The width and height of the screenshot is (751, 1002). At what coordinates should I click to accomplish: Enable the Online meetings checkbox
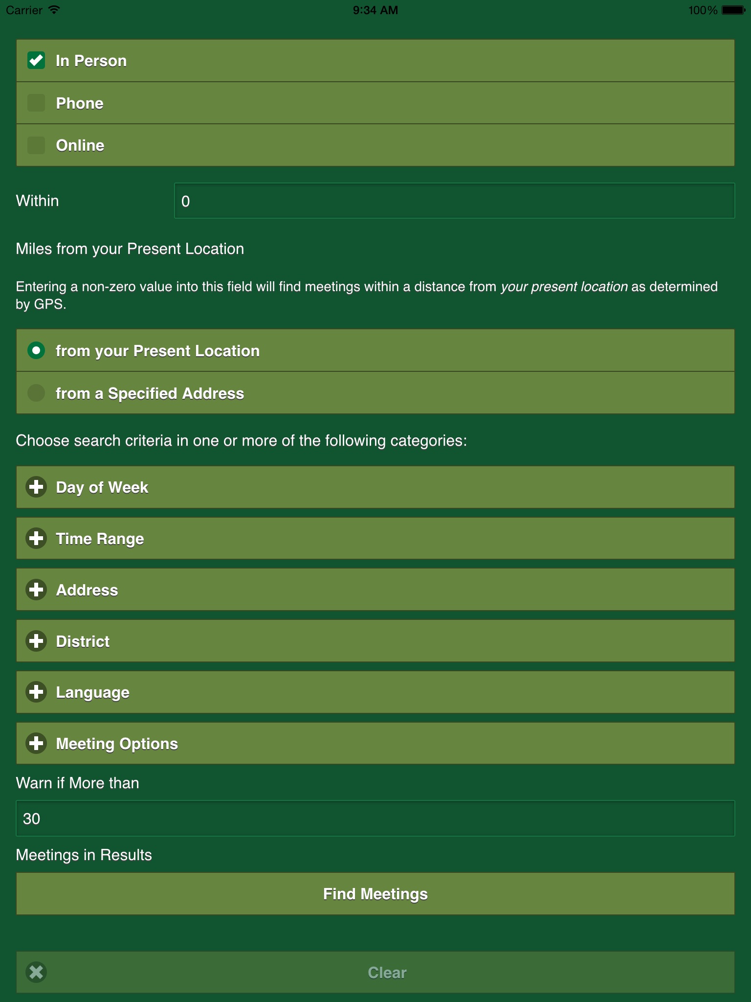click(36, 145)
